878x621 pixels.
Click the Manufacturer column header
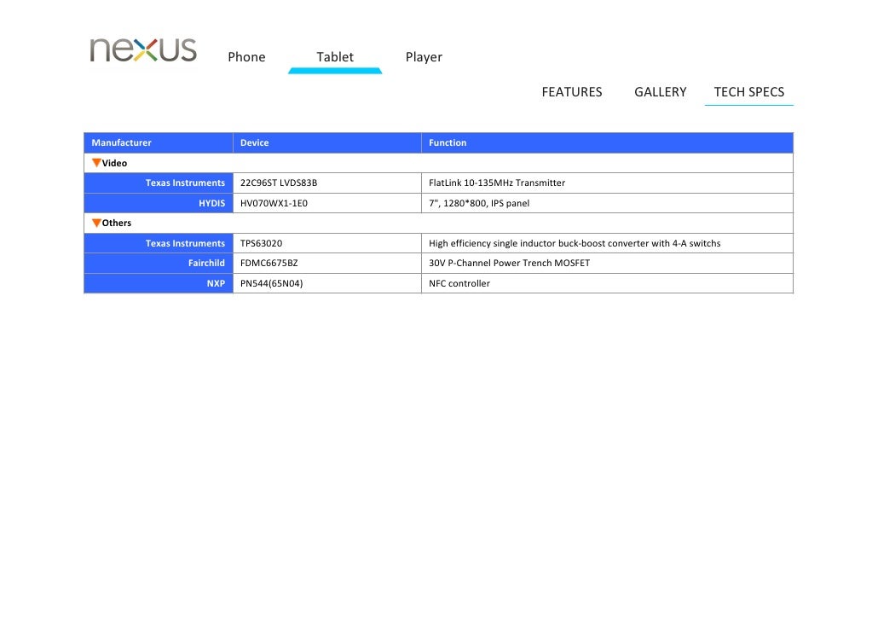pyautogui.click(x=159, y=143)
